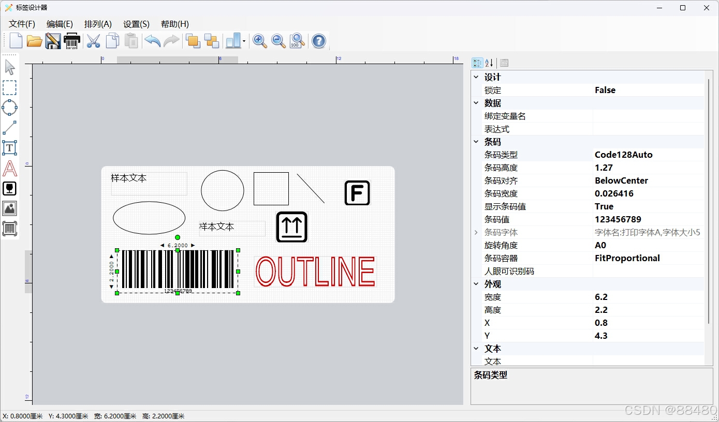Edit the 条码值 field 123456789
The image size is (719, 422).
649,219
